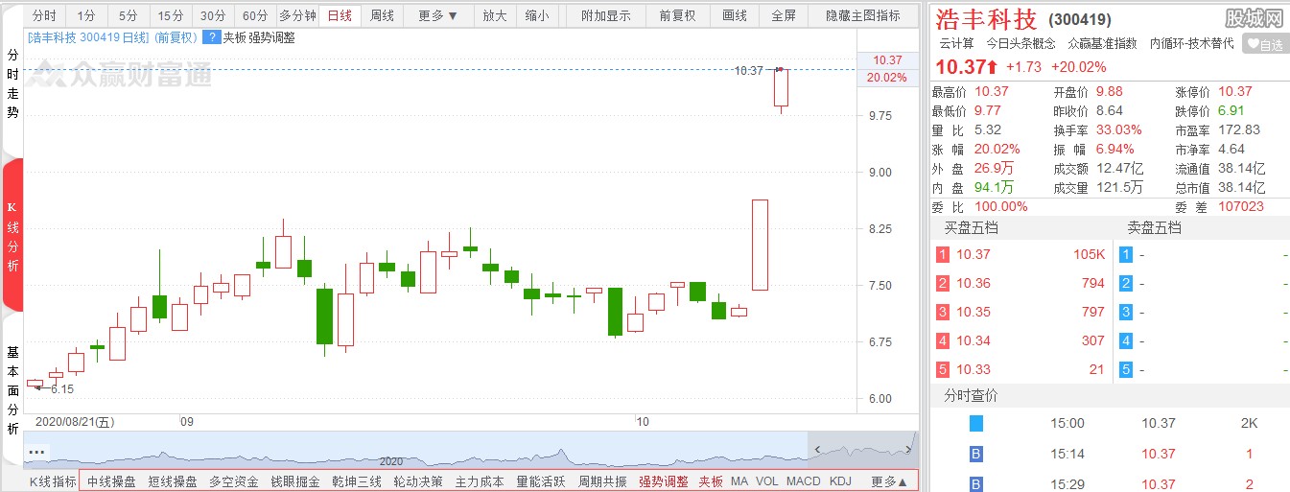Click the blue sell level 5 badge
Viewport: 1290px width, 492px height.
pyautogui.click(x=1126, y=369)
